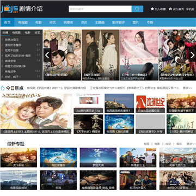The height and width of the screenshot is (196, 196).
Task: Advance the carousel with the right arrow
Action: (192, 55)
